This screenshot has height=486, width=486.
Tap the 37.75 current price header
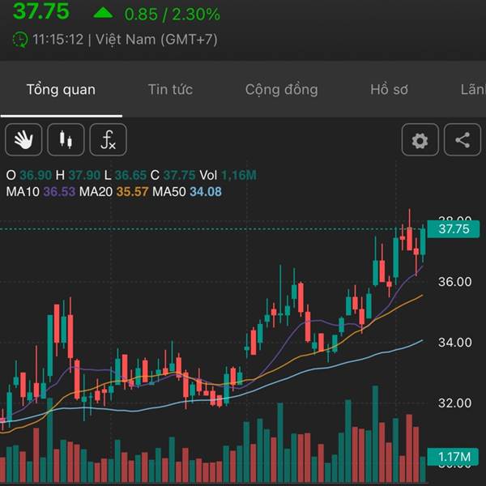pos(41,11)
